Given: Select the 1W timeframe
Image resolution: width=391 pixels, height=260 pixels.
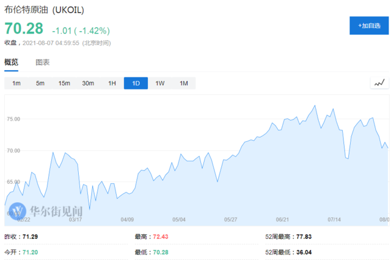Looking at the screenshot, I should [160, 83].
